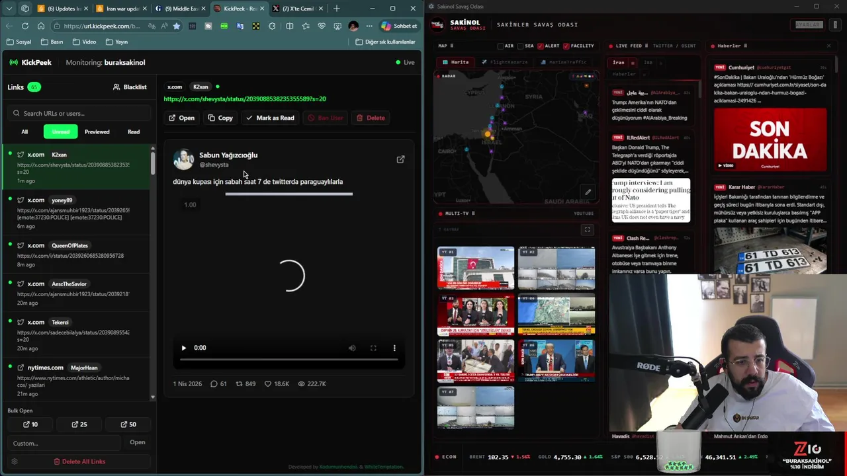Expand Diğer sık kullanılanlar folder
847x476 pixels.
(x=385, y=42)
